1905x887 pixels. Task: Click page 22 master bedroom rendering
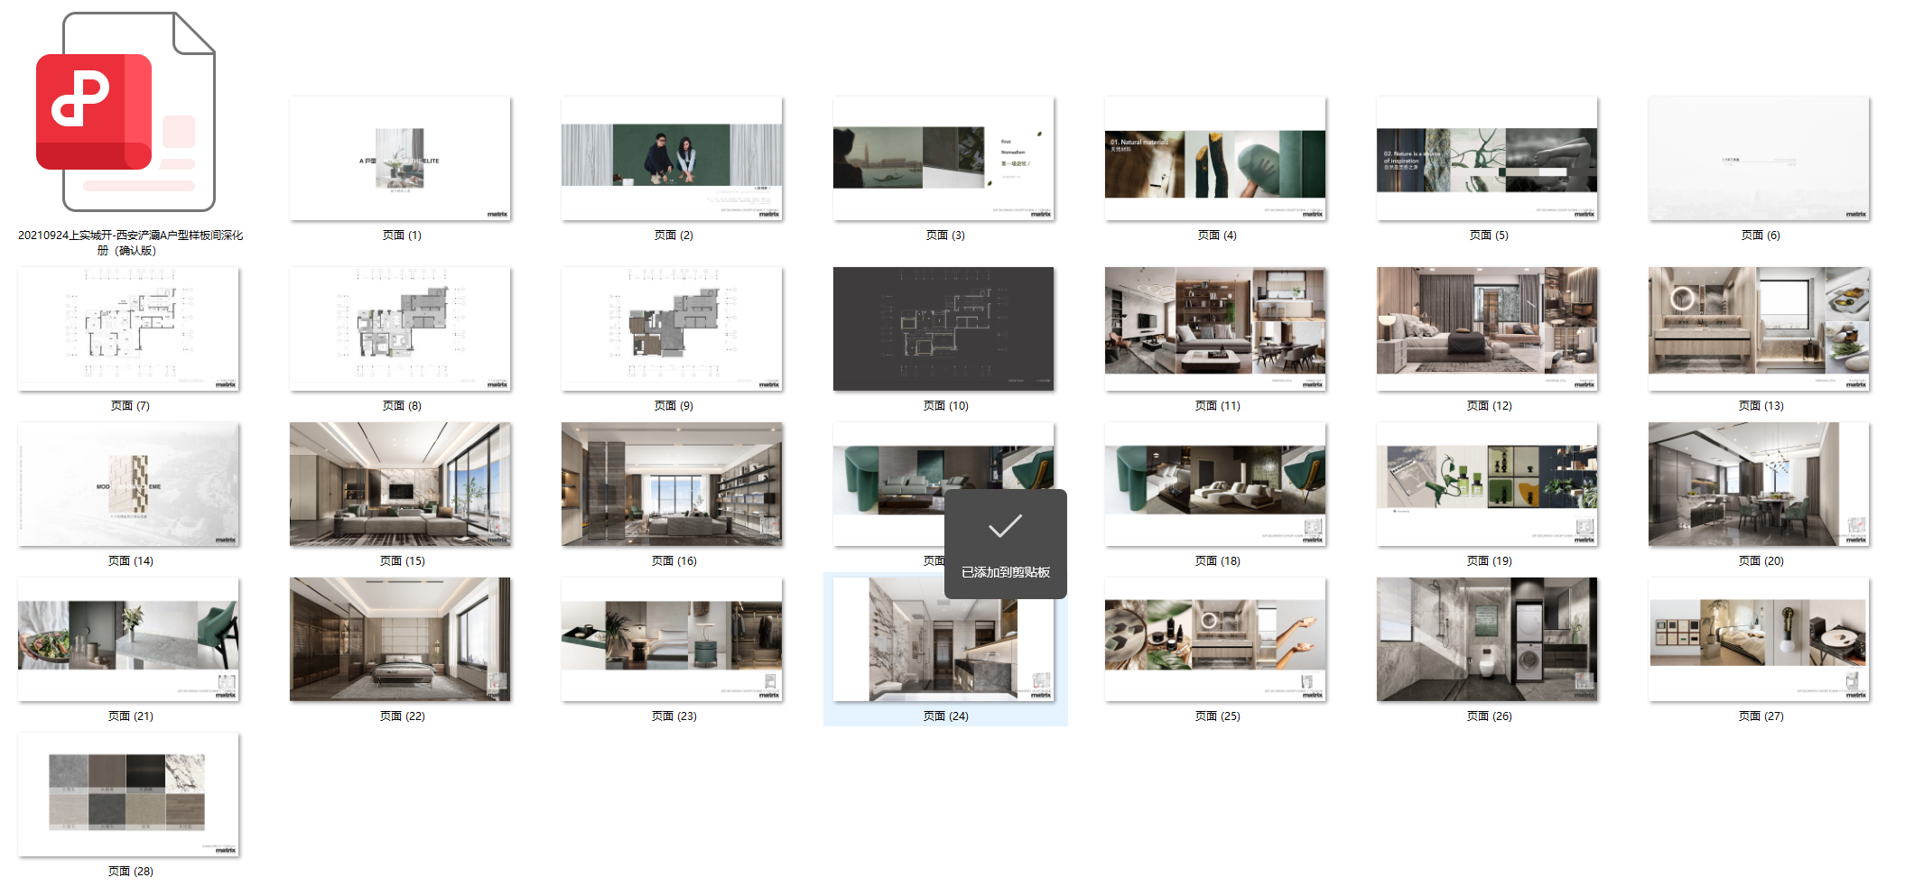[400, 640]
